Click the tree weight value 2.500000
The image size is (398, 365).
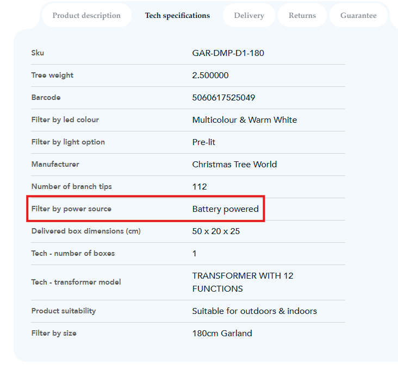coord(210,75)
